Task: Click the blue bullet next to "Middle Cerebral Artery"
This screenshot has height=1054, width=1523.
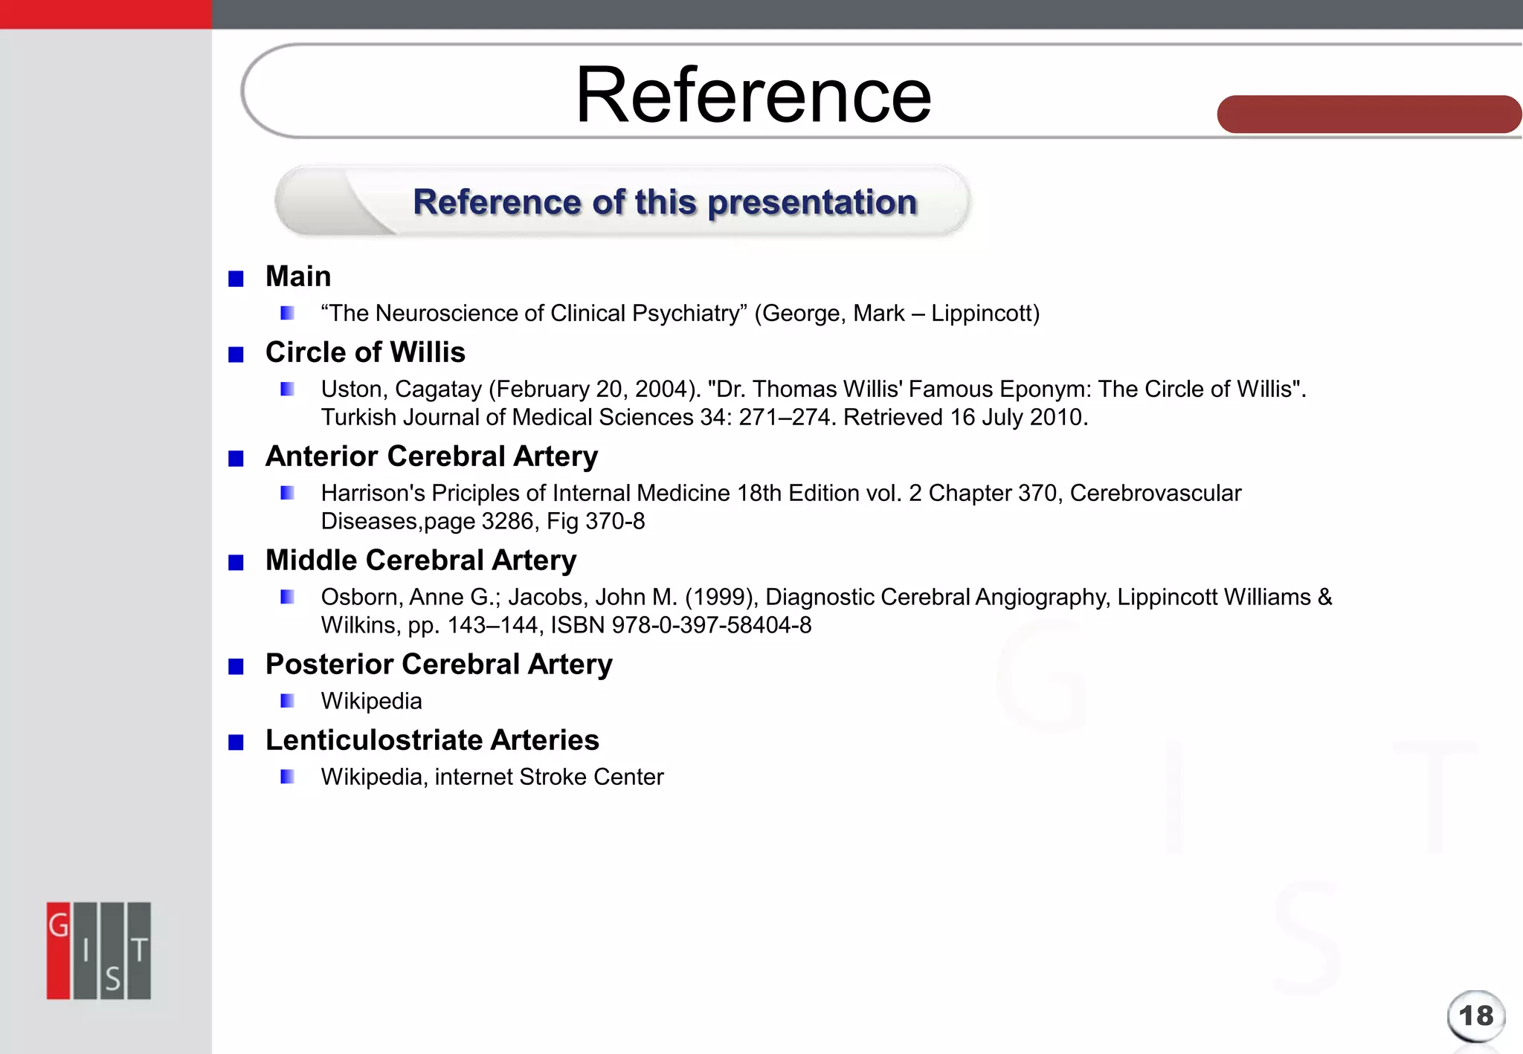Action: pyautogui.click(x=236, y=563)
